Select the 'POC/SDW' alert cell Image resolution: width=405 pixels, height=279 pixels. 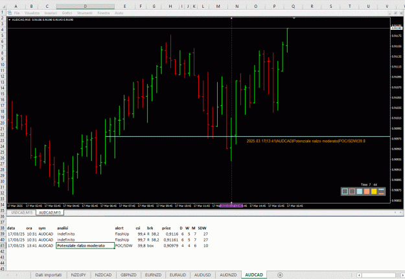click(x=124, y=246)
